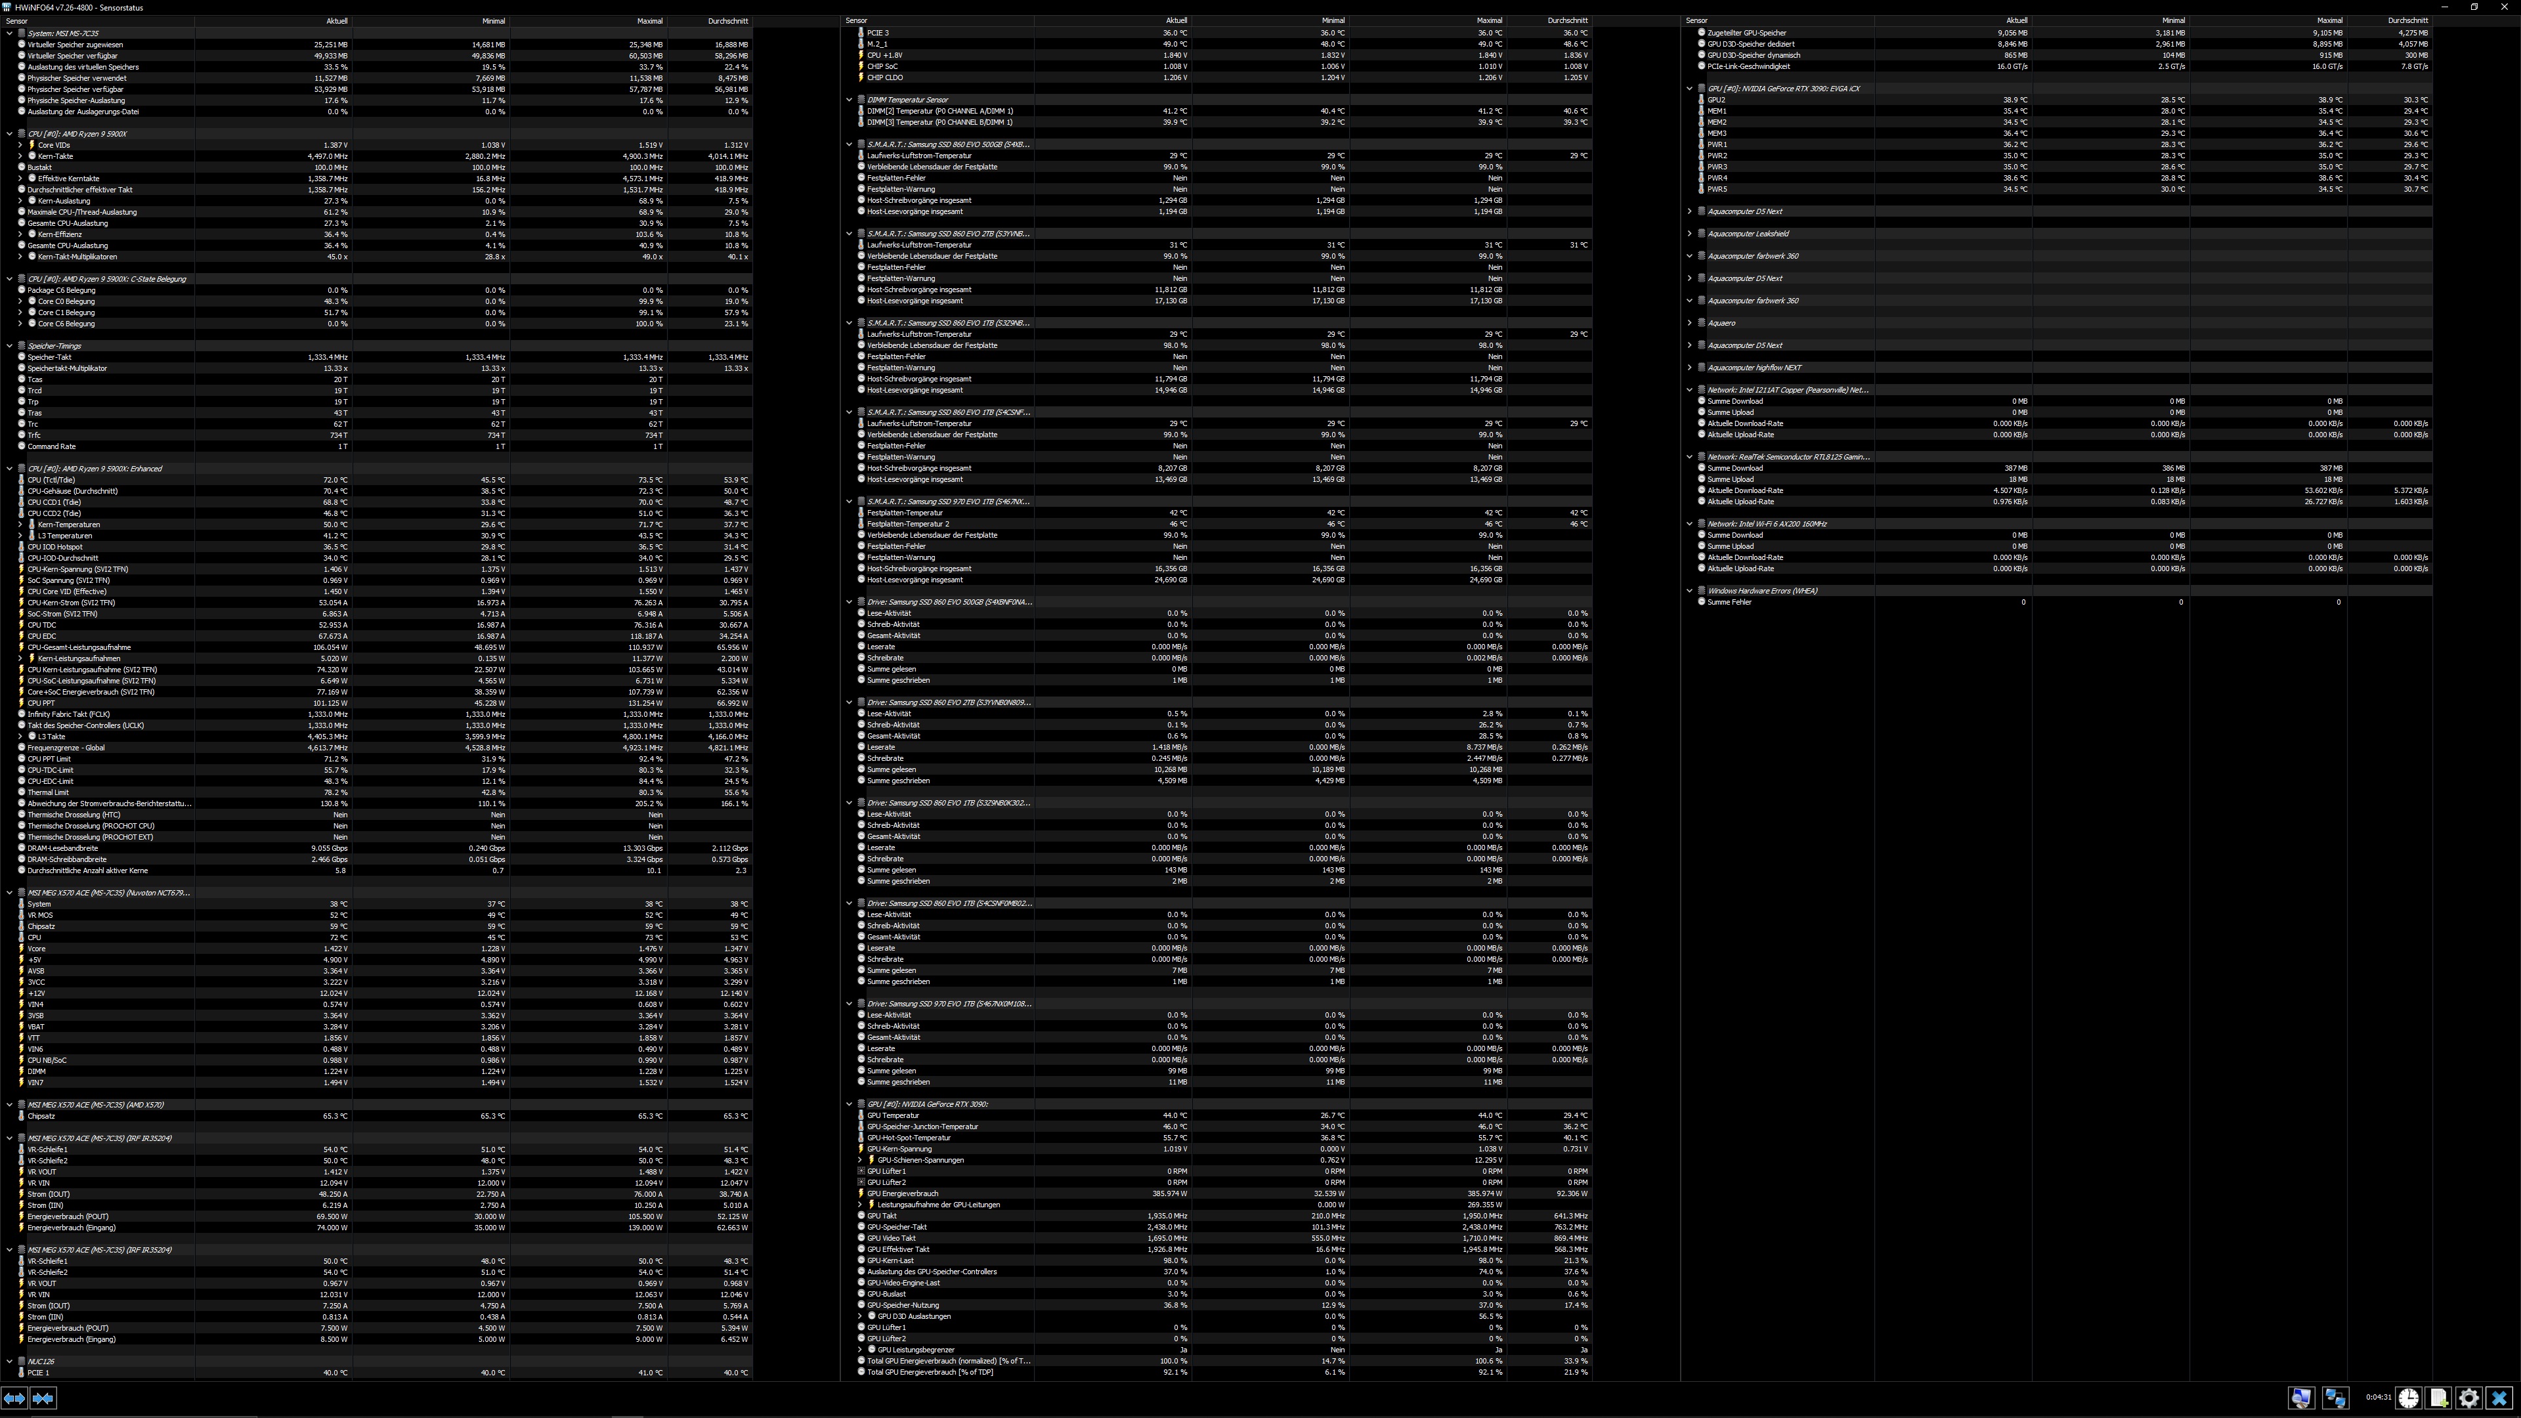Click the expand columns arrows icon

14,1398
